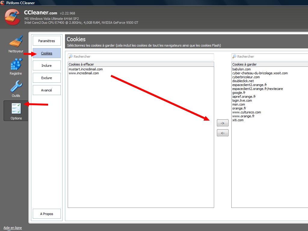Open the Registre registry section
Viewport: 308px width, 231px height.
pos(16,66)
